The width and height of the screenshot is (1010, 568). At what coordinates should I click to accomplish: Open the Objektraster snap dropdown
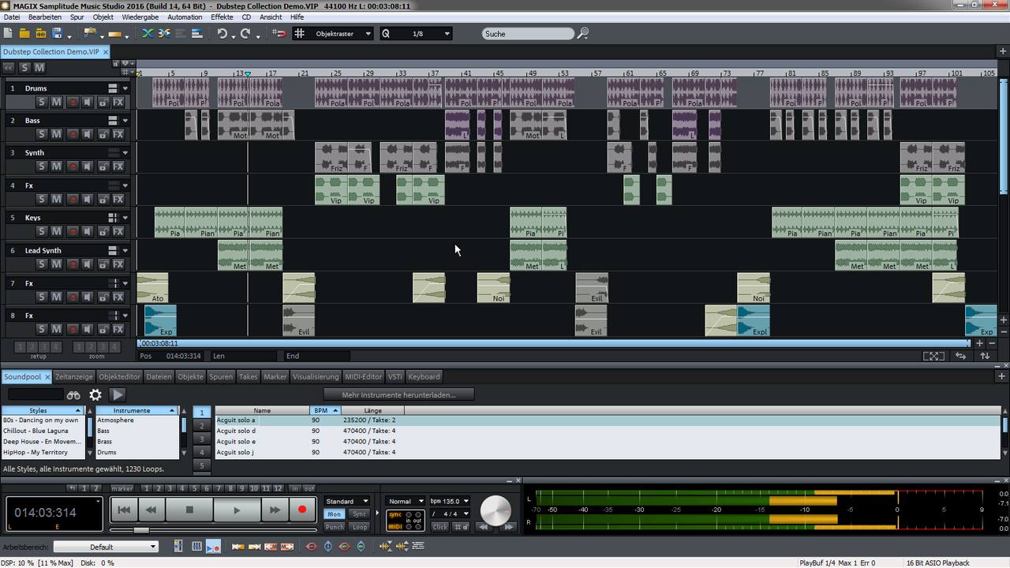(332, 34)
